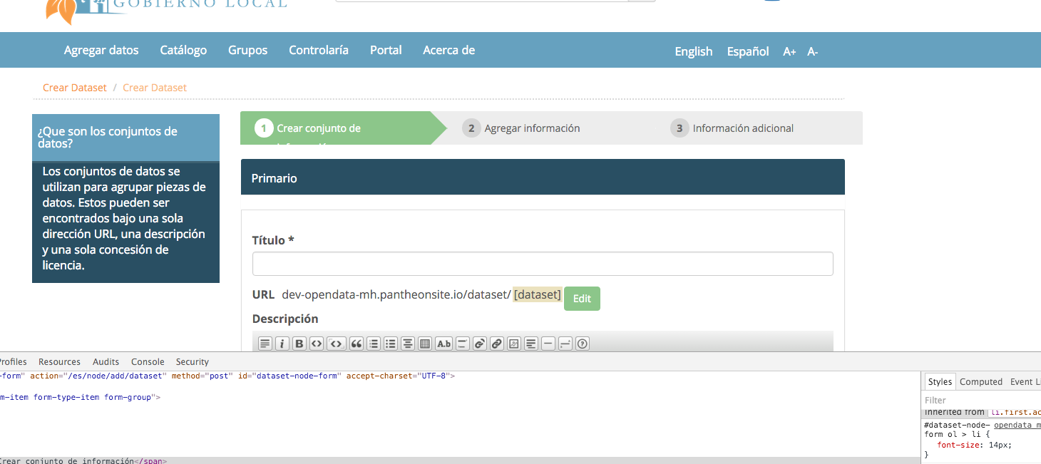Click the green Edit URL button
Viewport: 1041px width, 464px height.
coord(582,299)
